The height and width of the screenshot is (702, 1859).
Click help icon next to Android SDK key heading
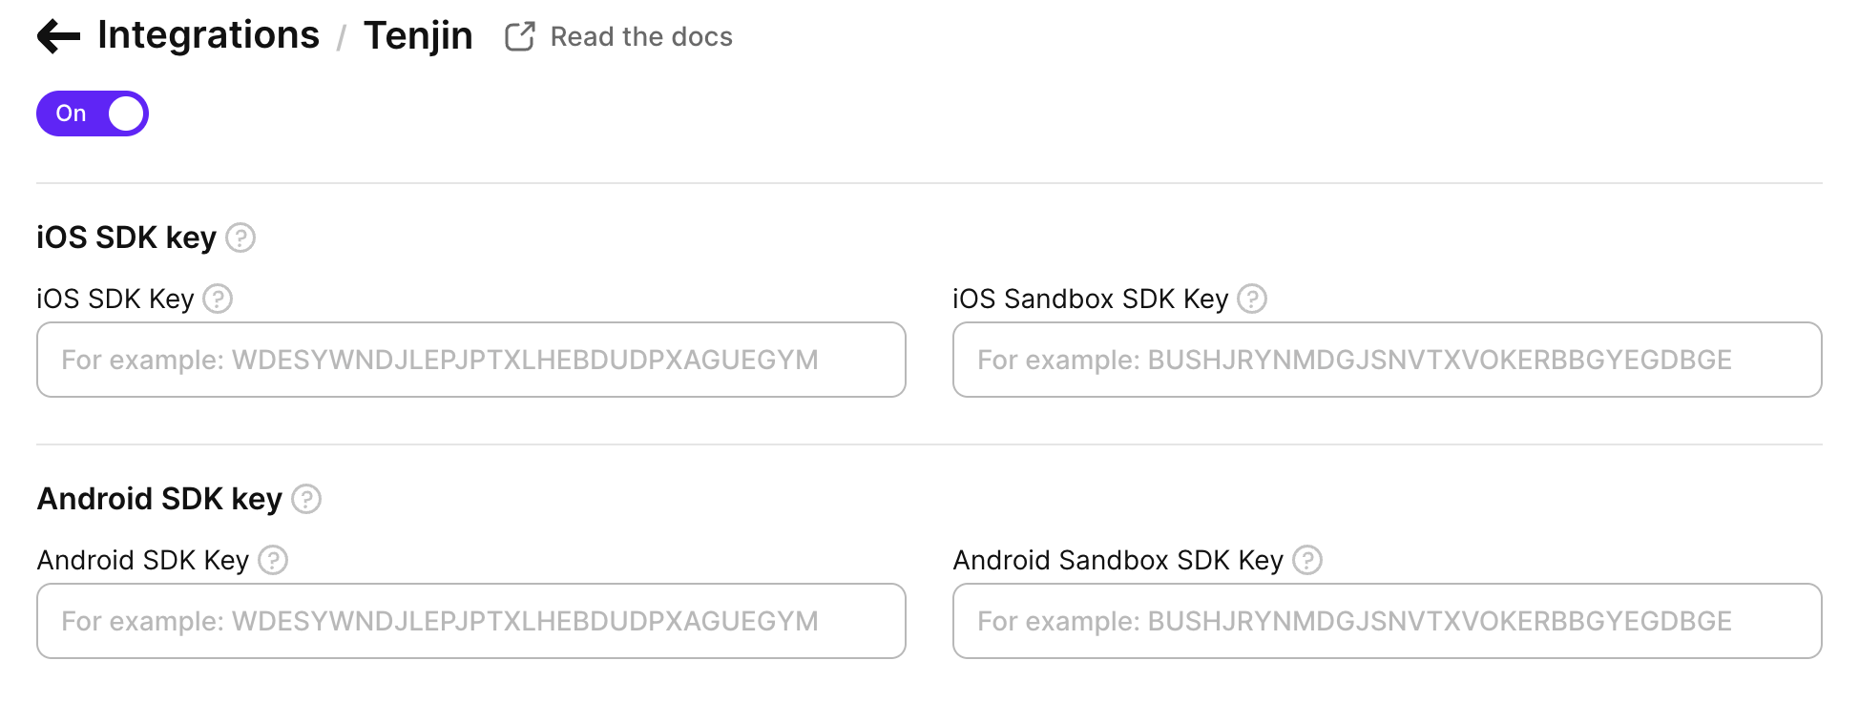(x=306, y=499)
